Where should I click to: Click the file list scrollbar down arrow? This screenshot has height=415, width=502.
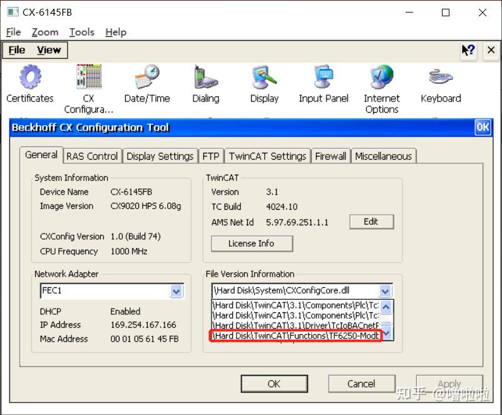click(386, 334)
